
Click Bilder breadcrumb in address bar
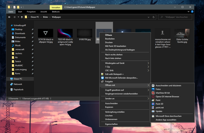[46, 17]
